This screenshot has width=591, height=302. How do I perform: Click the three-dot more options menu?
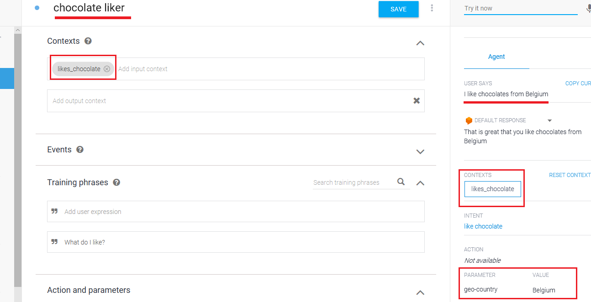click(432, 8)
